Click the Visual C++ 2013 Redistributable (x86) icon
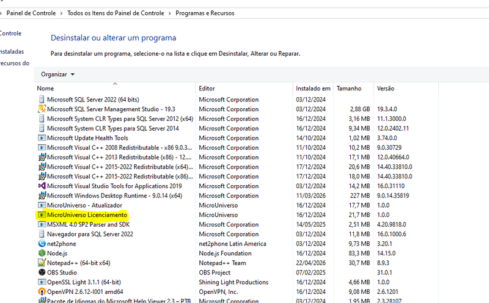Viewport: 489px width, 303px height. (42, 157)
